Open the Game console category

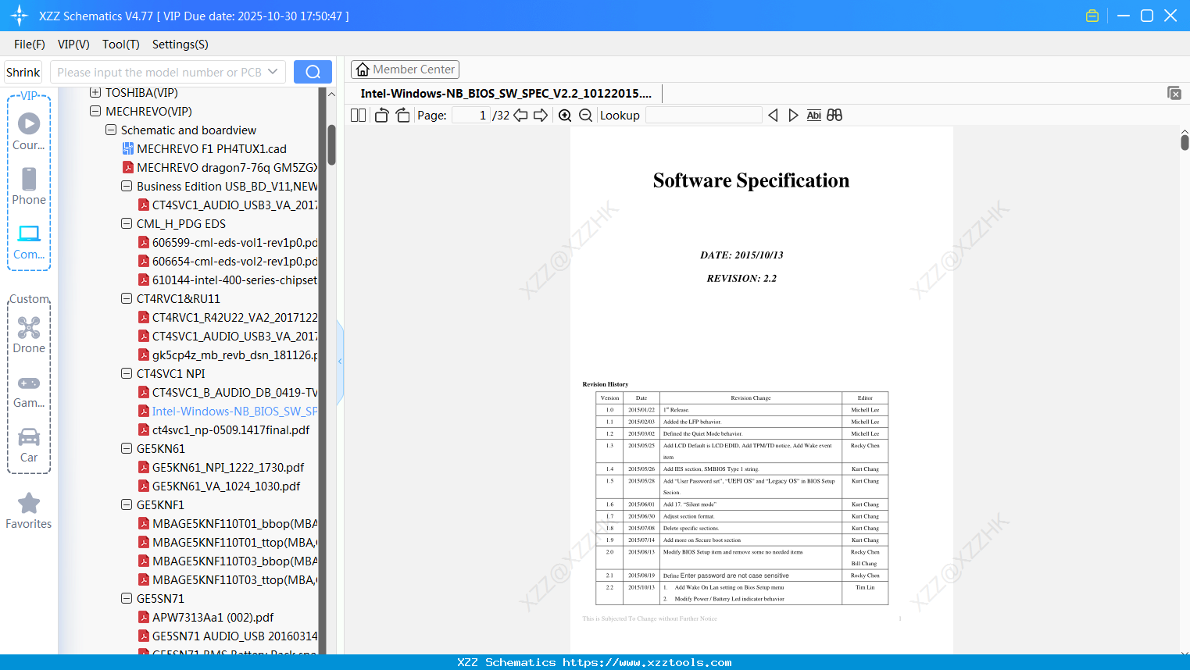pyautogui.click(x=29, y=391)
